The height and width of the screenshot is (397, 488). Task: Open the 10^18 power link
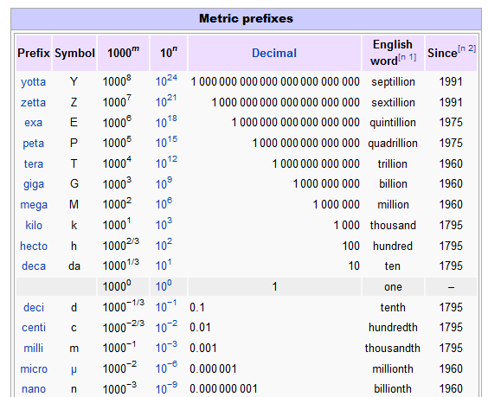(x=166, y=122)
